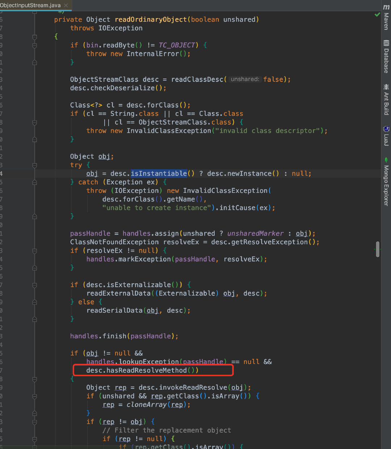Click the unshared: parameter hint
Viewport: 391px width, 449px height.
pyautogui.click(x=245, y=80)
